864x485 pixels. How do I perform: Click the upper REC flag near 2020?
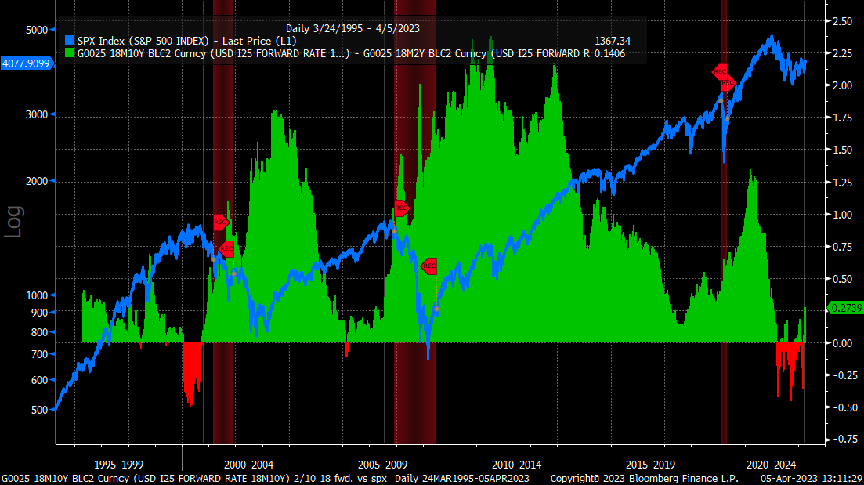coord(721,72)
